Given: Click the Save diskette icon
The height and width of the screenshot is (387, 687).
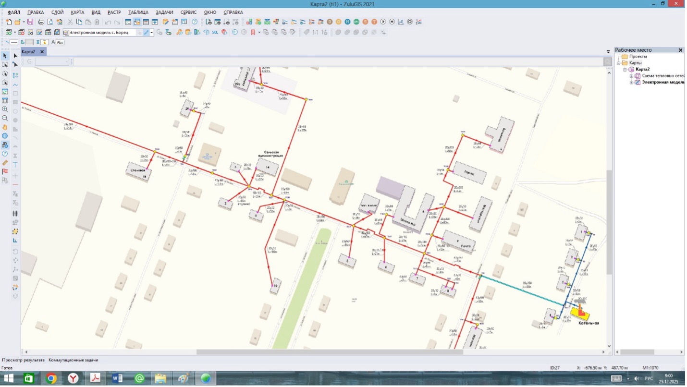Looking at the screenshot, I should [30, 22].
